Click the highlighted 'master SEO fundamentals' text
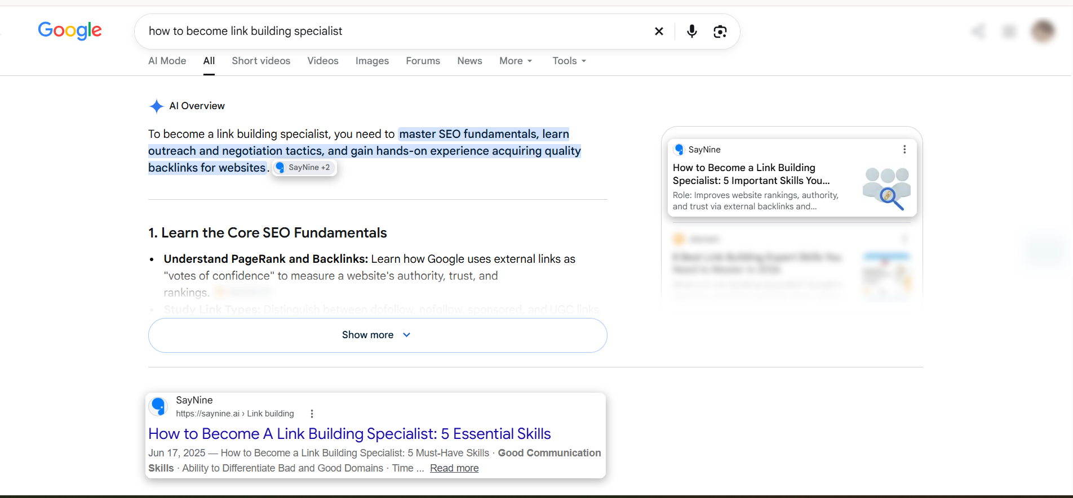This screenshot has width=1073, height=498. [468, 134]
